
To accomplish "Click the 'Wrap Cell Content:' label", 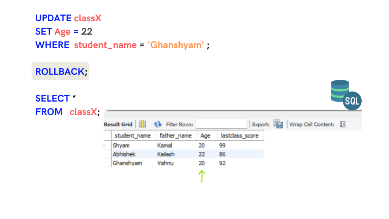I will [312, 124].
